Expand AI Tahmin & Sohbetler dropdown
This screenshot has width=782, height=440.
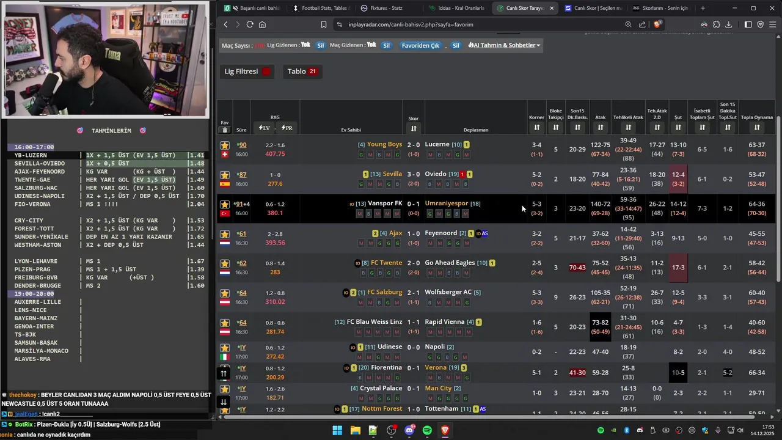coord(504,45)
